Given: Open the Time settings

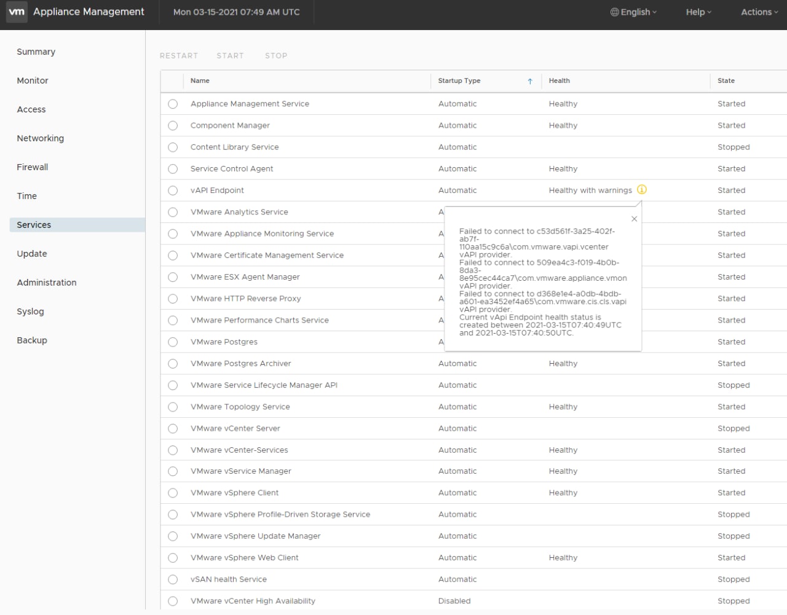Looking at the screenshot, I should [26, 196].
